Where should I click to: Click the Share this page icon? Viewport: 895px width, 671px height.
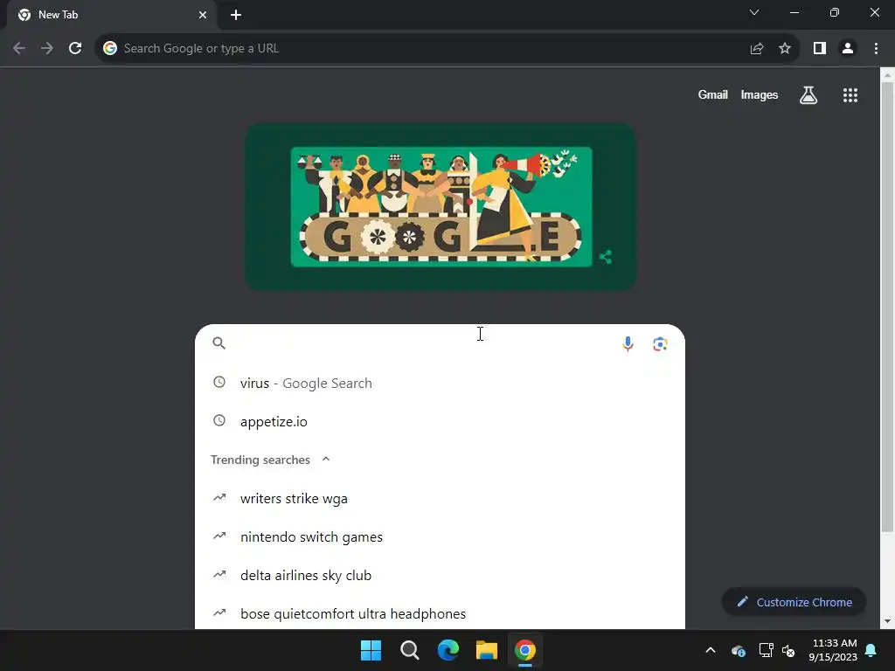(757, 49)
